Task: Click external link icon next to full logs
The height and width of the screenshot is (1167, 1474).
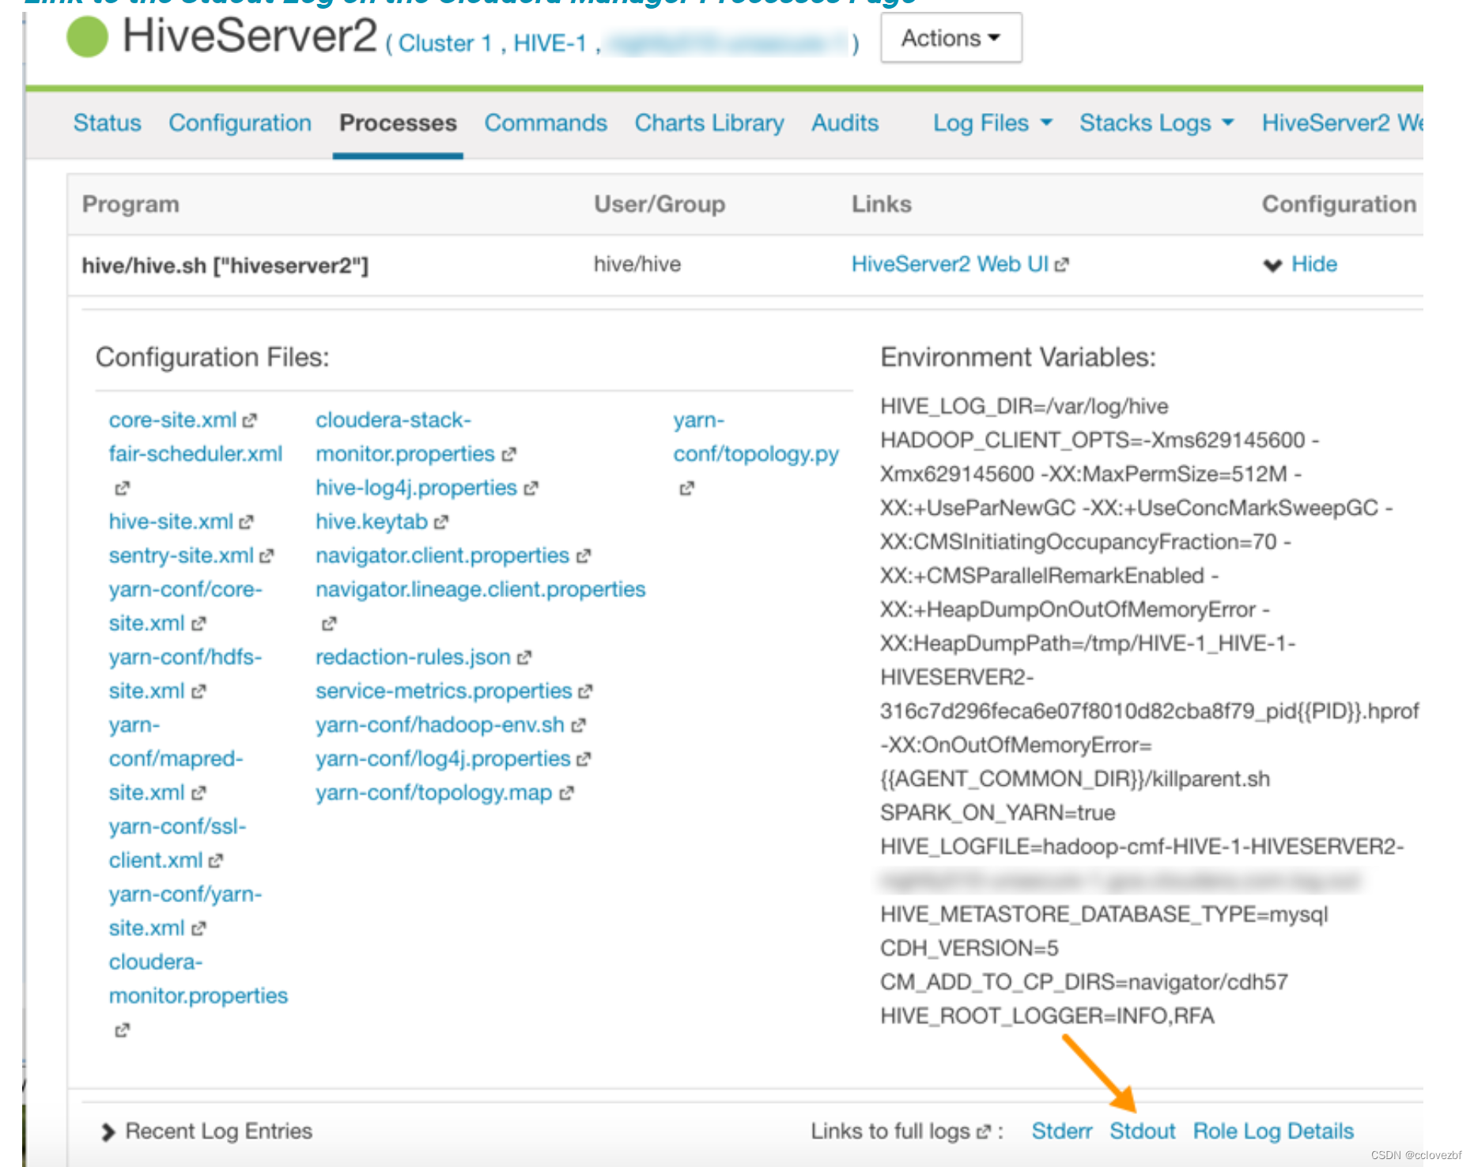Action: [x=984, y=1131]
